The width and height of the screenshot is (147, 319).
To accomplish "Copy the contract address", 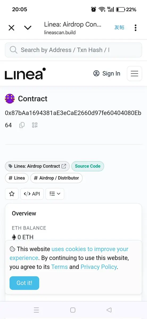I will 22,125.
